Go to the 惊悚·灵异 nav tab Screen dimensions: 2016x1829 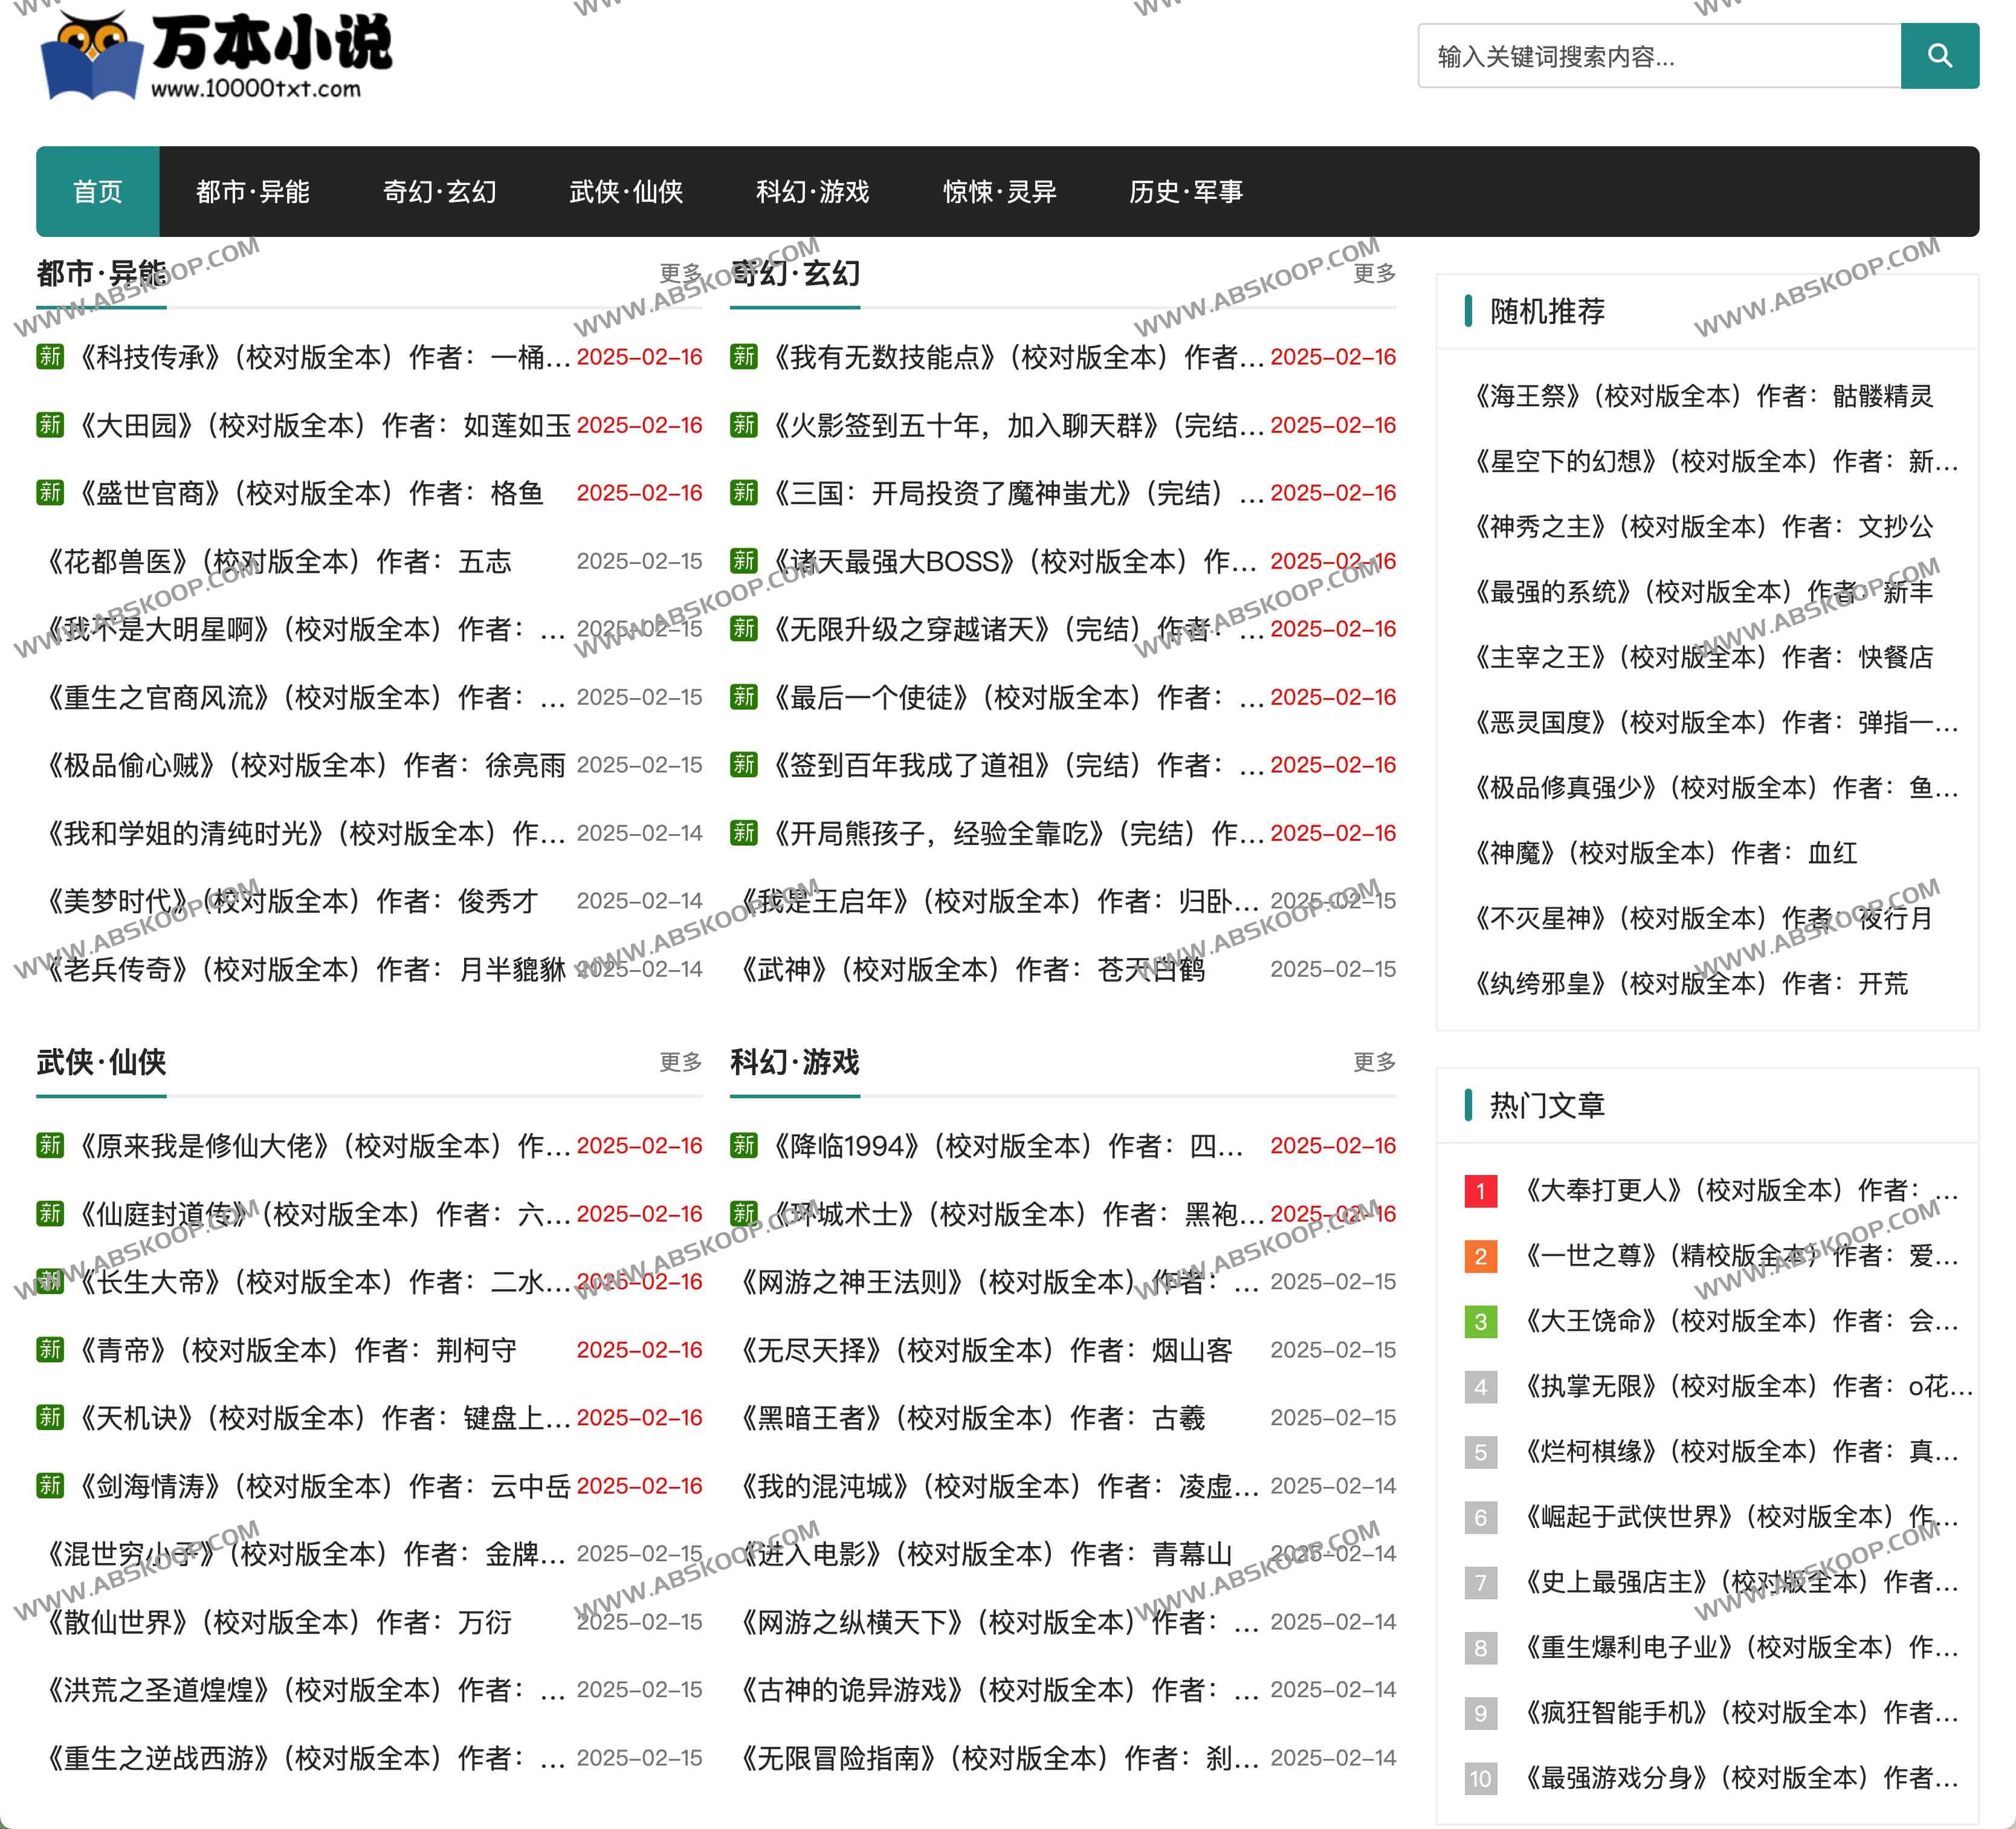tap(999, 192)
